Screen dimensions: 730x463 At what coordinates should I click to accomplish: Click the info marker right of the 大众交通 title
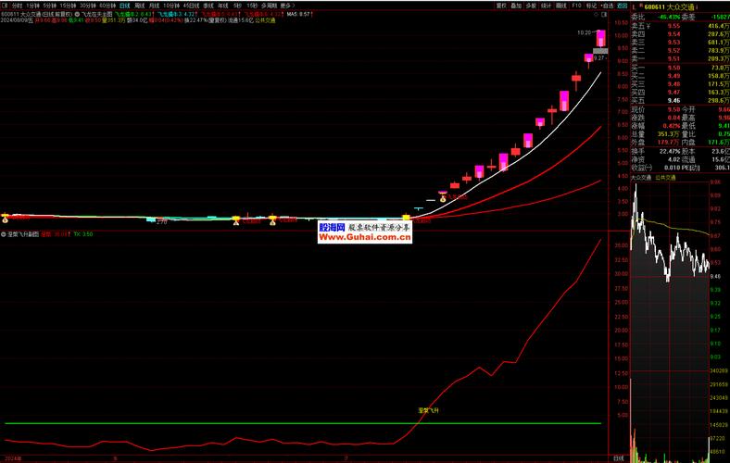click(697, 7)
